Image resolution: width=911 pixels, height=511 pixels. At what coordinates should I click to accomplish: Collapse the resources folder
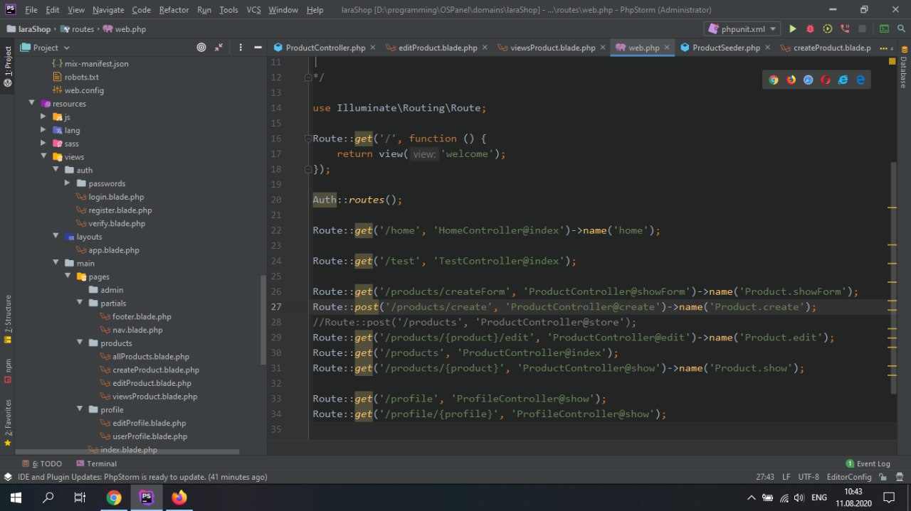click(x=32, y=103)
